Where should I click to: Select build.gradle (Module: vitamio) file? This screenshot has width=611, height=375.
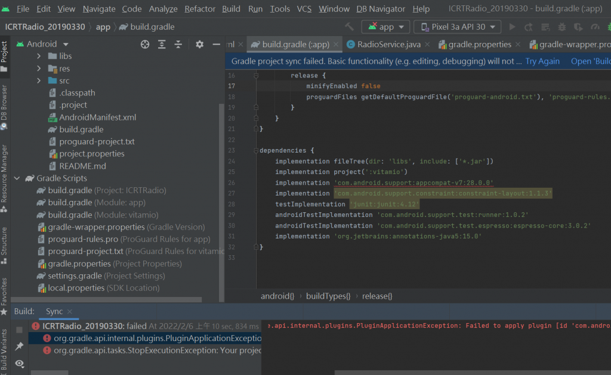point(103,215)
